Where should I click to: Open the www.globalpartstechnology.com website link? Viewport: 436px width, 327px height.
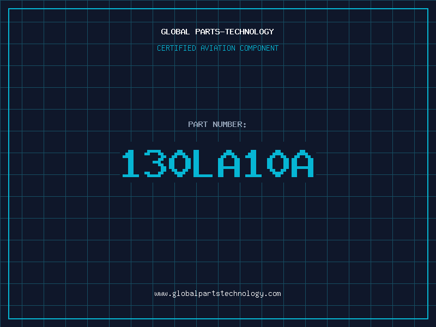point(217,294)
